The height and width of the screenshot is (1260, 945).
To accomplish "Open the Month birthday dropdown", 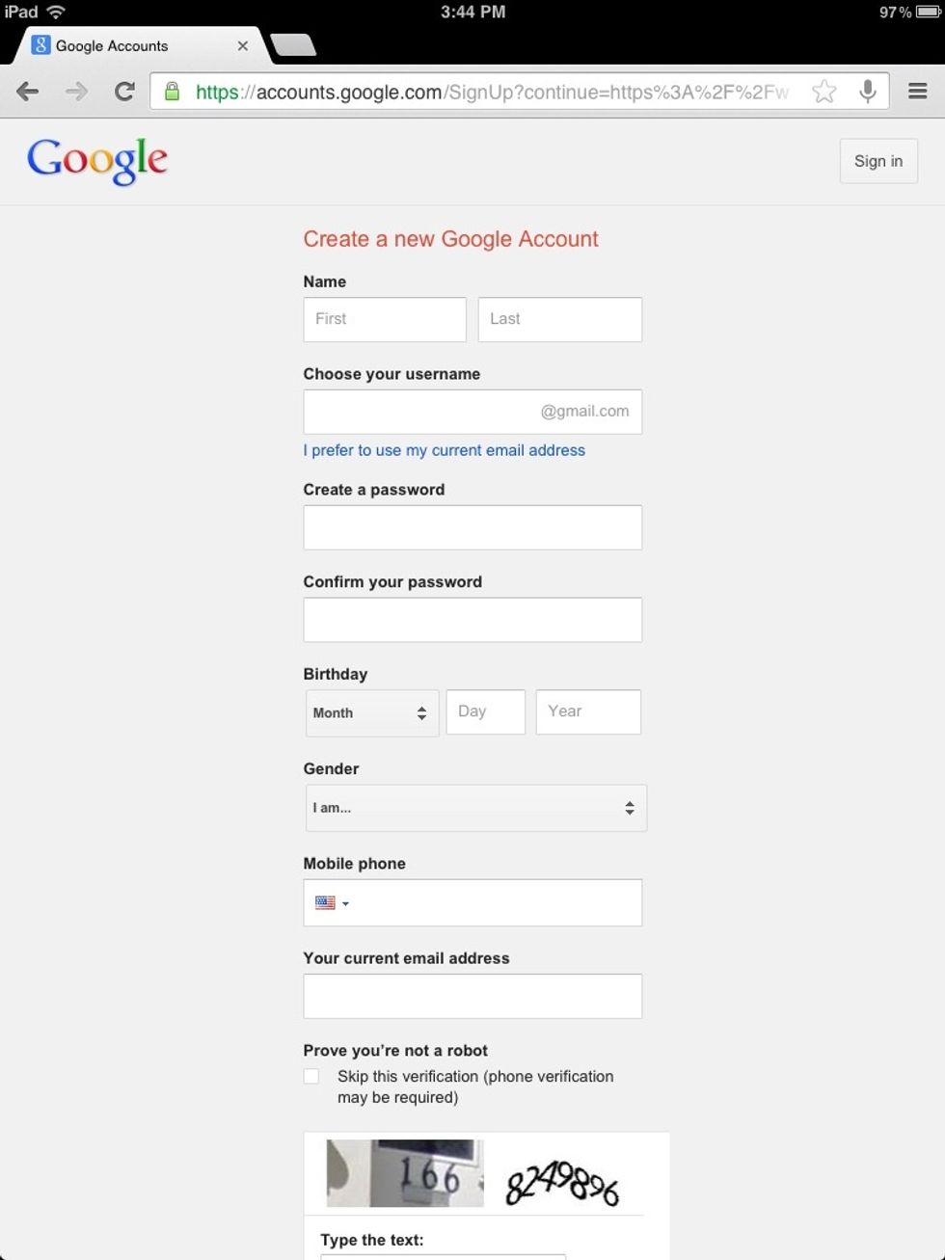I will point(371,712).
